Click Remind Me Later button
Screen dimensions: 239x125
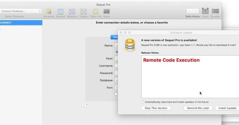[198, 108]
